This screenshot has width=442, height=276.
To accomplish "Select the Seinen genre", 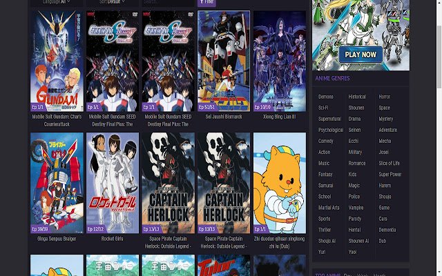I will (354, 130).
